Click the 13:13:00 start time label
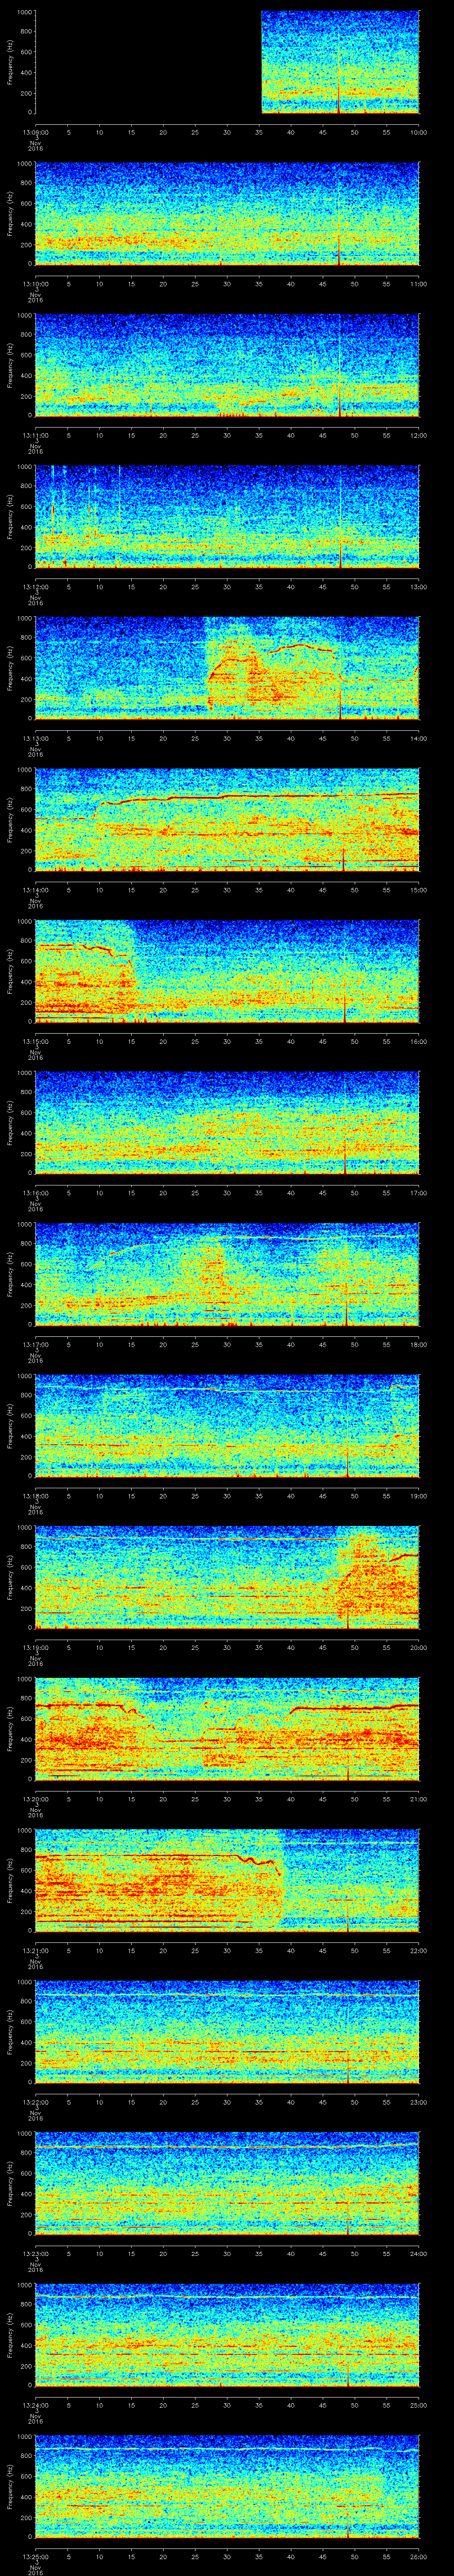This screenshot has height=2576, width=454. pos(35,738)
